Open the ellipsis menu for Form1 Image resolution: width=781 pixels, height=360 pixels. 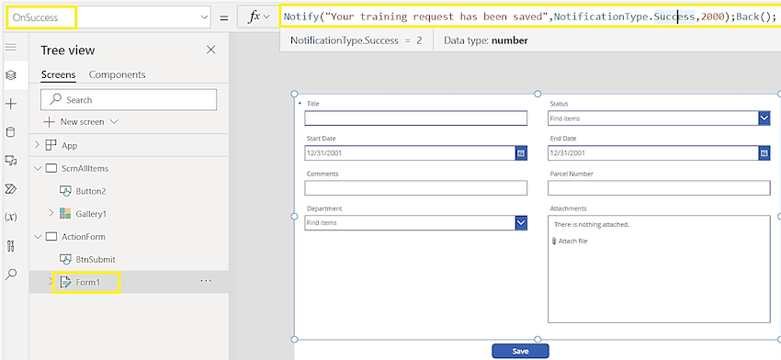[x=206, y=281]
